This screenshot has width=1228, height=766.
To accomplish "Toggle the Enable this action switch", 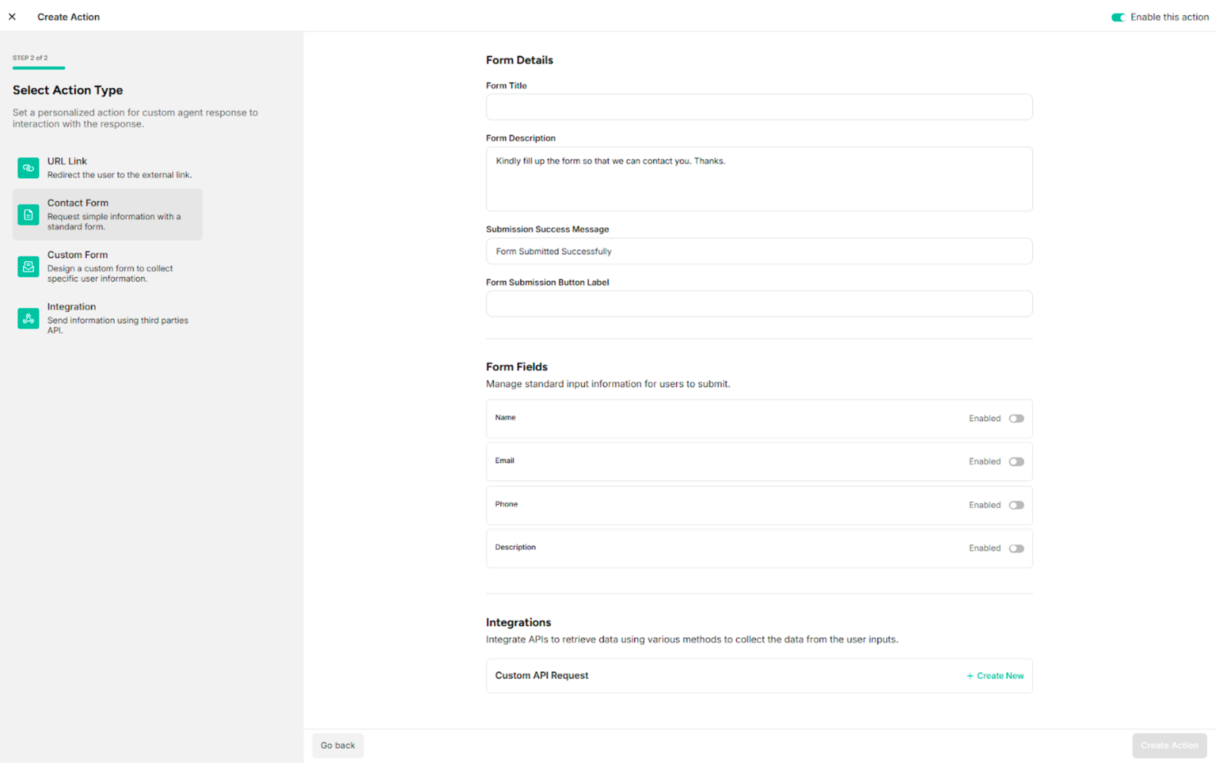I will [1118, 17].
